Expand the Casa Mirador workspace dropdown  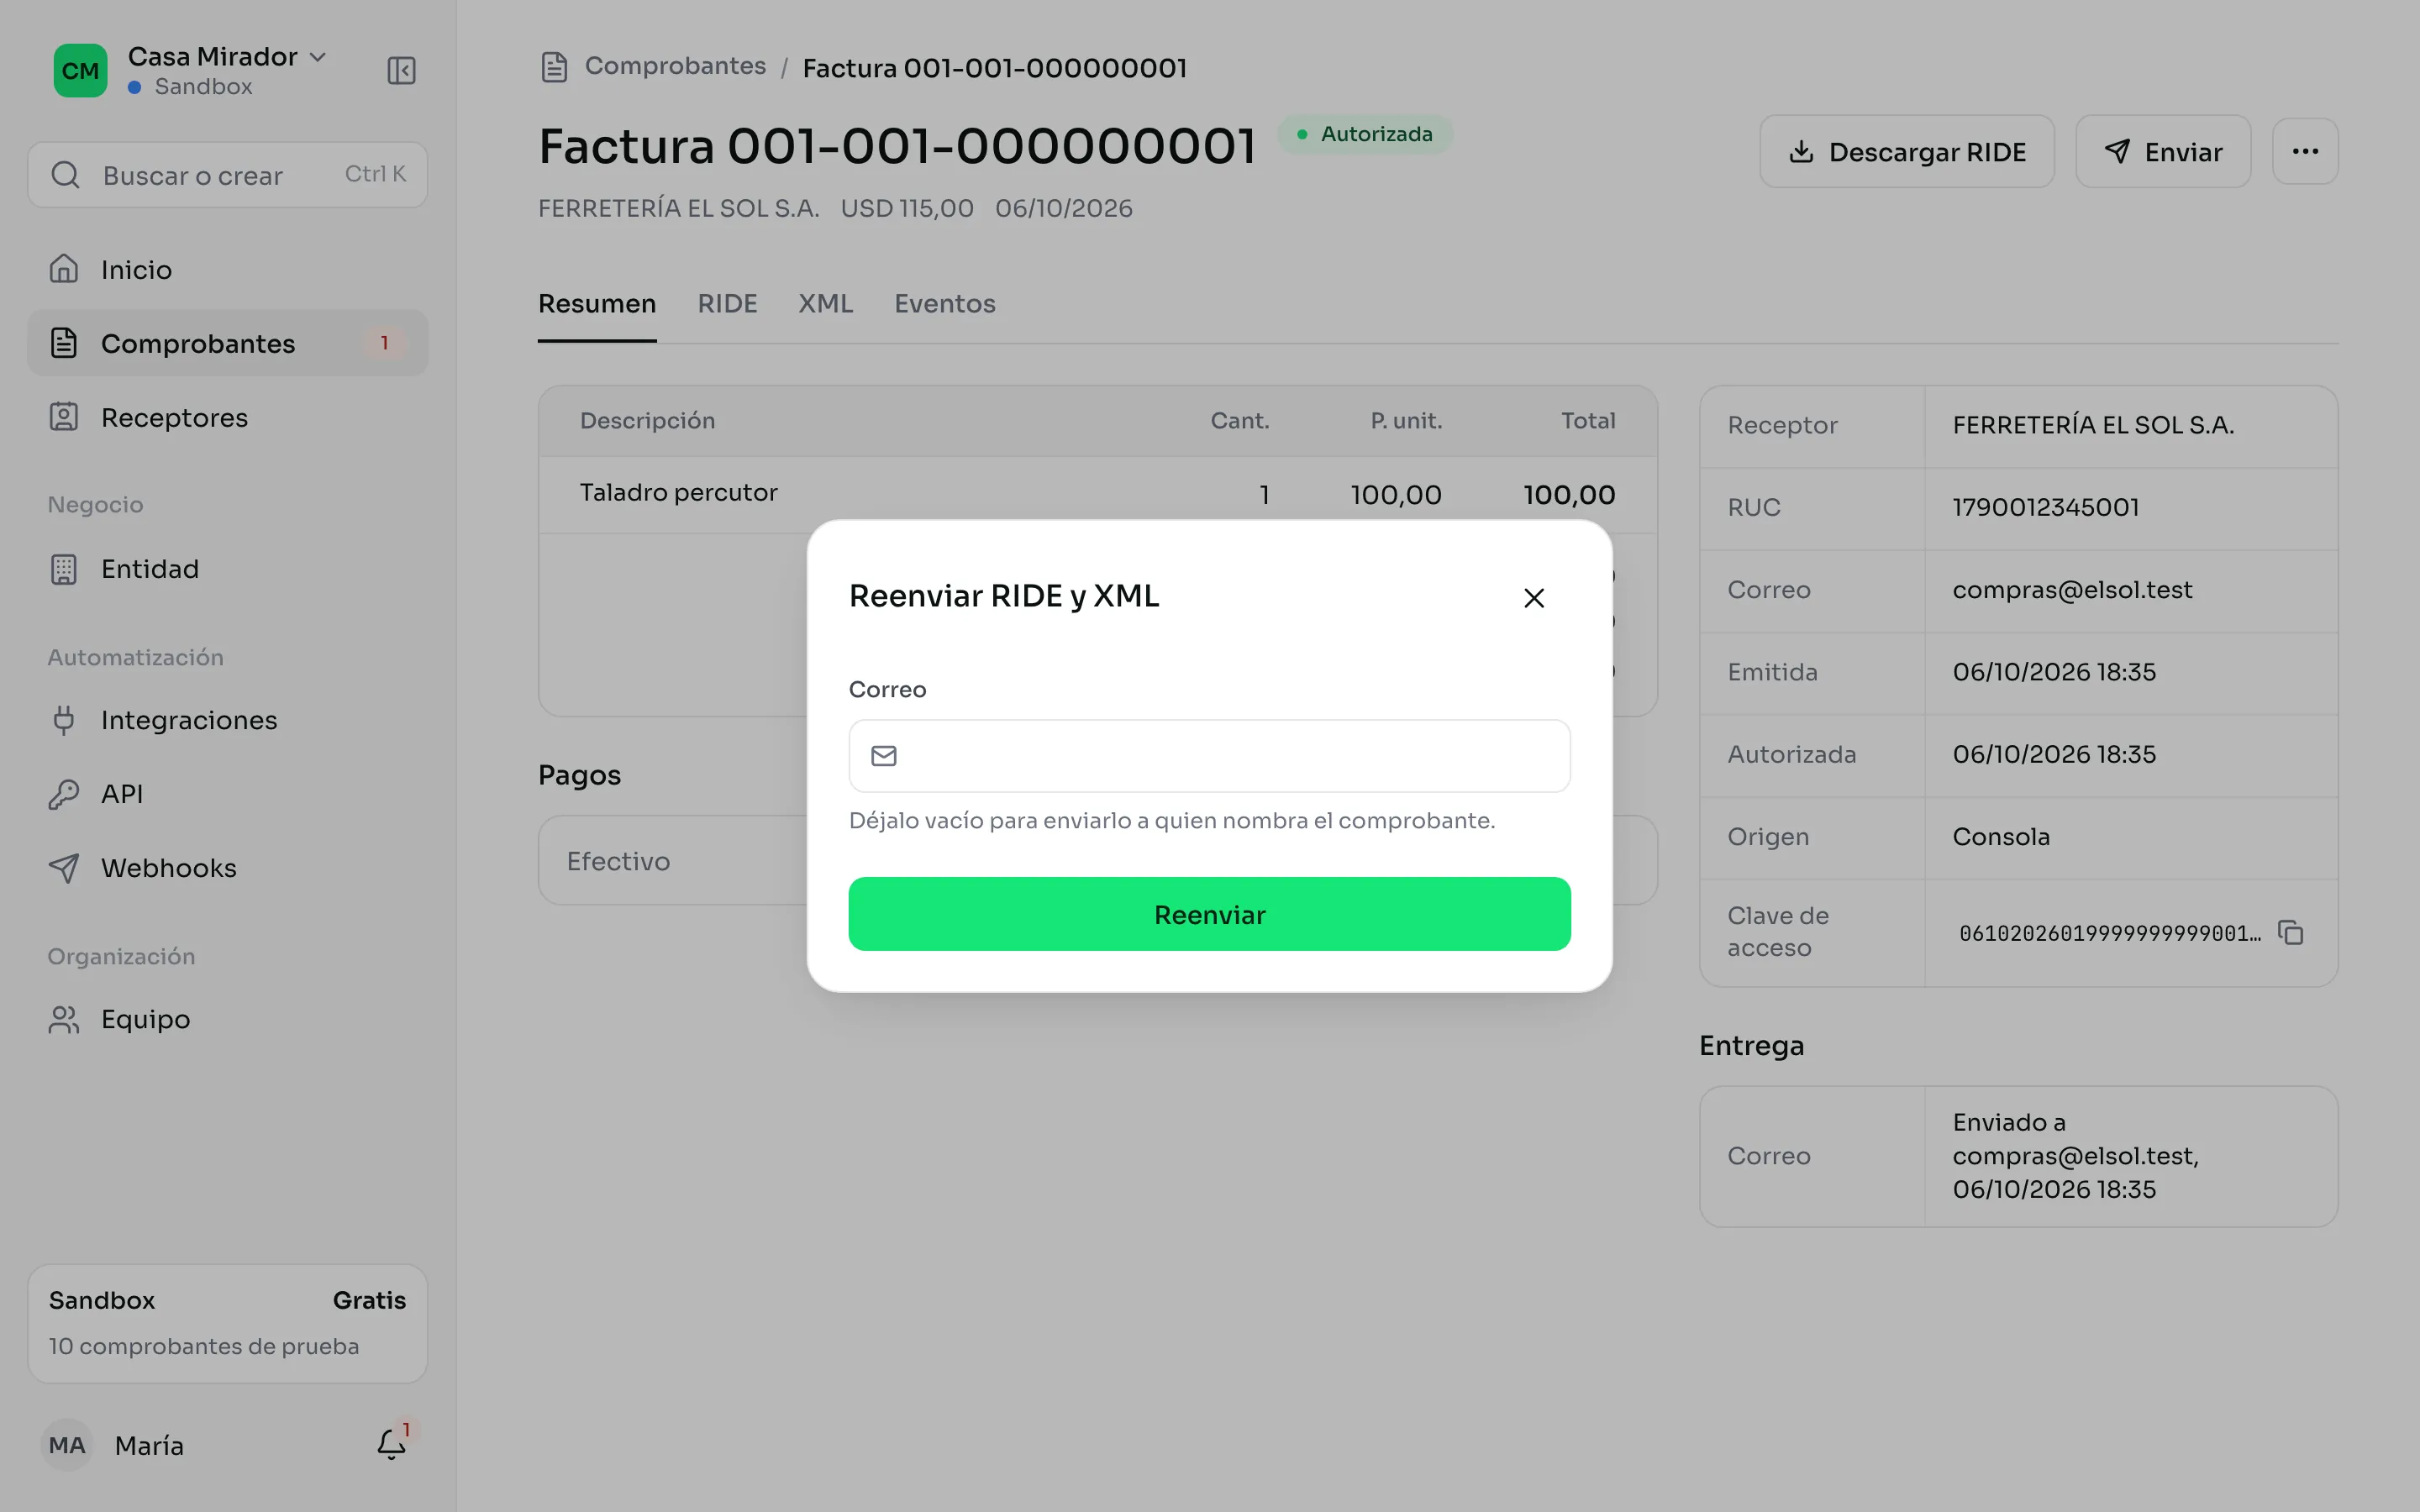(x=318, y=57)
